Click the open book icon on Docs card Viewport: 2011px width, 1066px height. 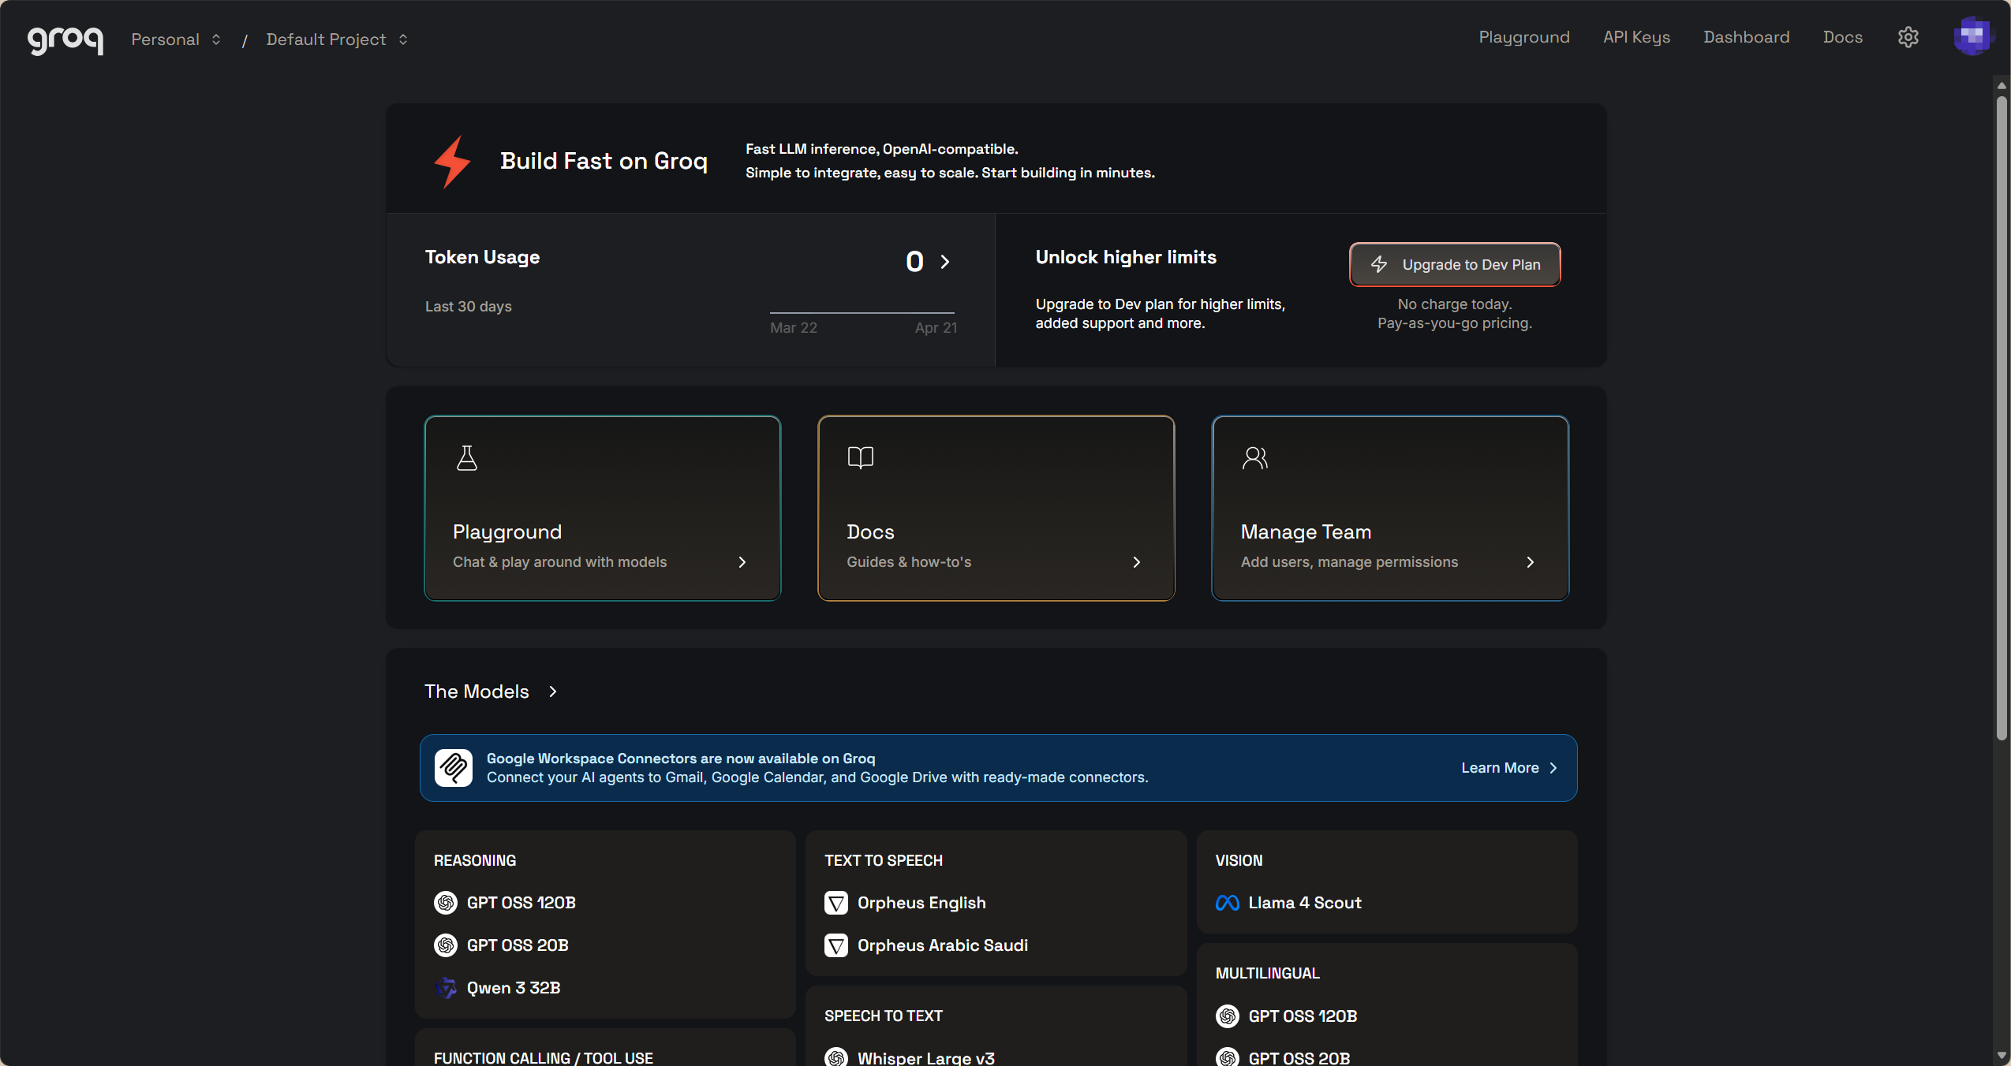pyautogui.click(x=861, y=458)
